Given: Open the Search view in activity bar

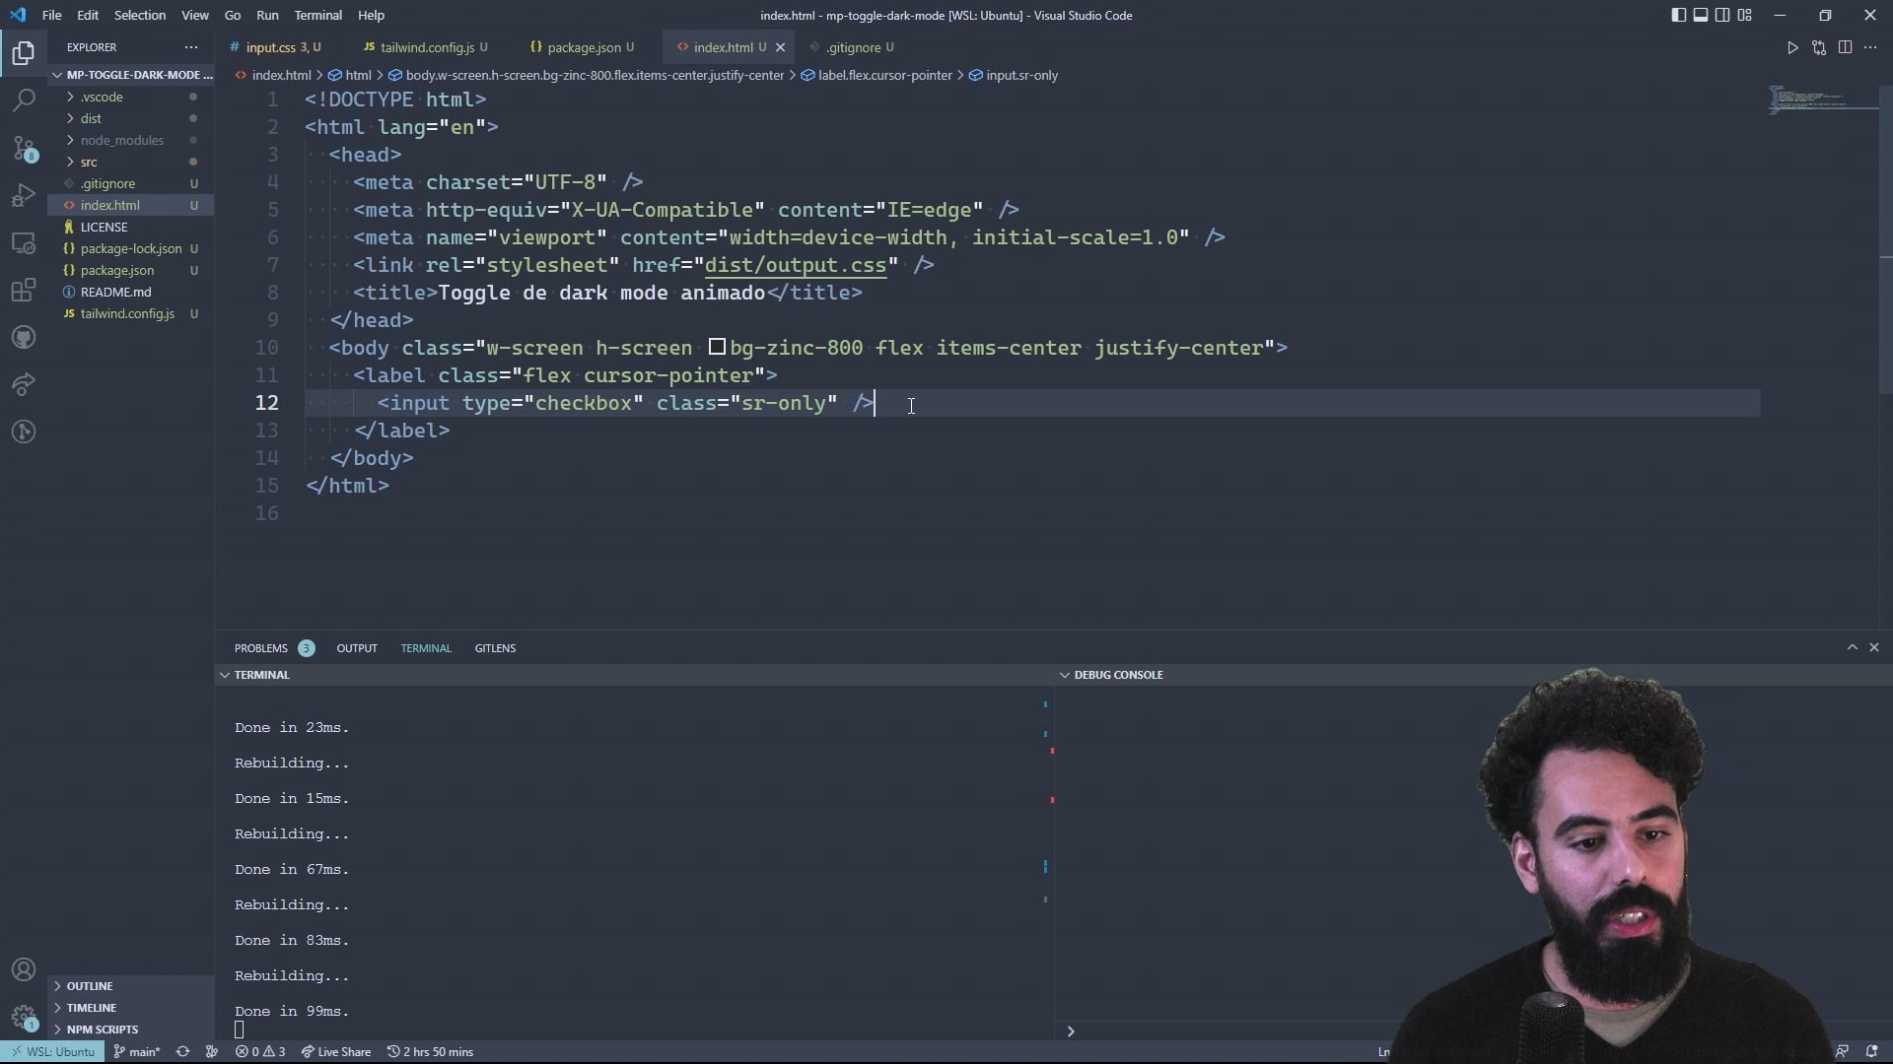Looking at the screenshot, I should 24,100.
